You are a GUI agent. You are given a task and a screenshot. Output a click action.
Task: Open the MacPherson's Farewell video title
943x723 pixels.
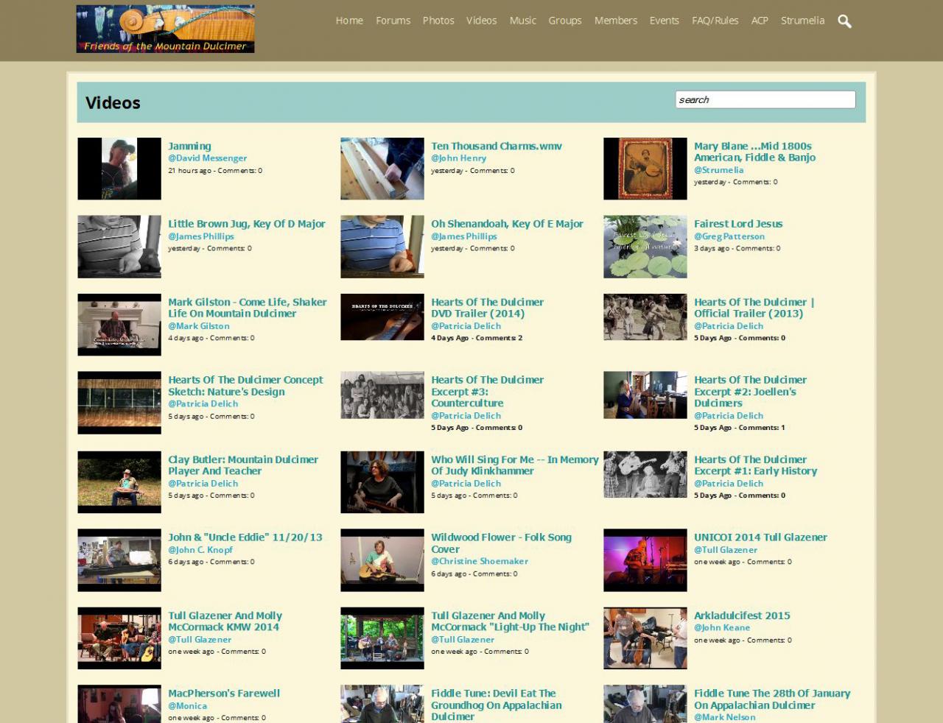223,694
